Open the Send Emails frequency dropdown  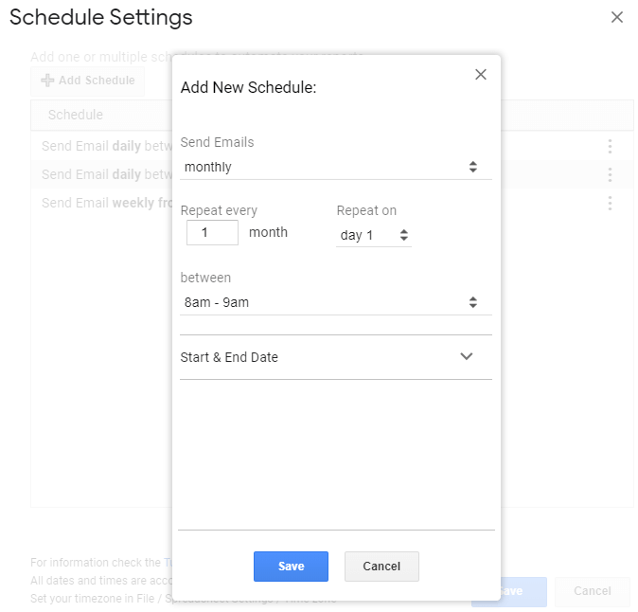(335, 167)
